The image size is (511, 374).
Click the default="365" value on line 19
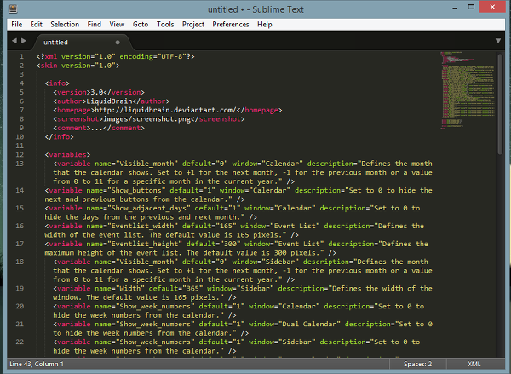pos(176,289)
